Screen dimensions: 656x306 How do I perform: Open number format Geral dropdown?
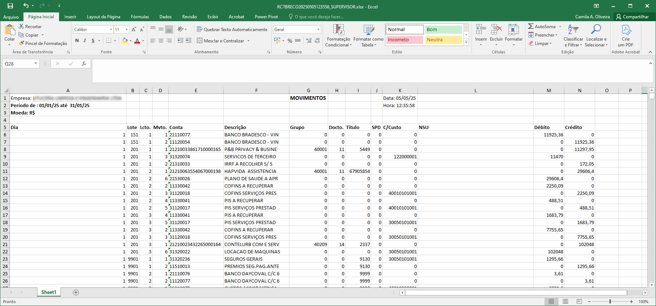pyautogui.click(x=318, y=29)
